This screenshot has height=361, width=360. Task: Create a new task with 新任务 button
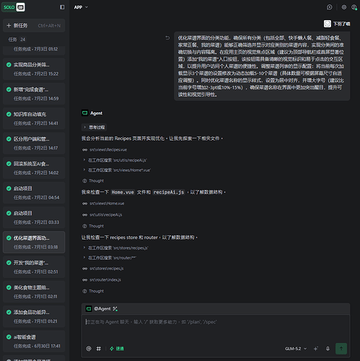(x=34, y=25)
